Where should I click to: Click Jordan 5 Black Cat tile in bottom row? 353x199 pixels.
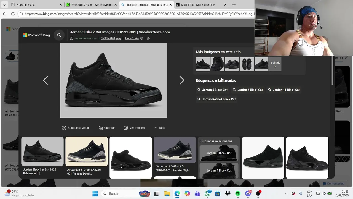219,153
